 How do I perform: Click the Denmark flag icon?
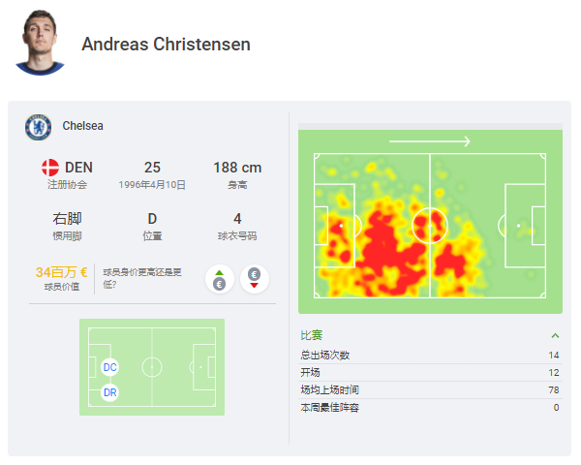[51, 168]
